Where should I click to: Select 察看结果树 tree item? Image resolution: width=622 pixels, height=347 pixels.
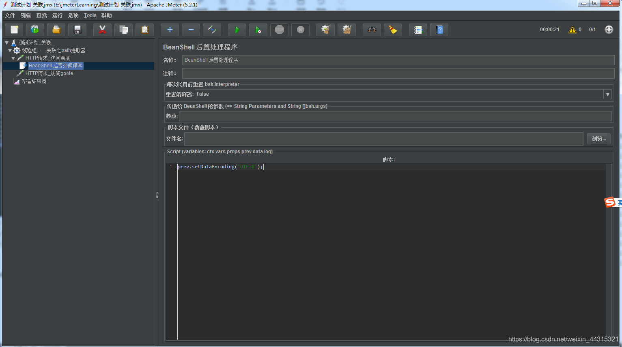point(34,81)
